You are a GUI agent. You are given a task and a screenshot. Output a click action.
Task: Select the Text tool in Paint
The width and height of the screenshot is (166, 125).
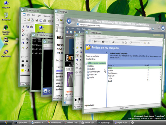coord(81,60)
